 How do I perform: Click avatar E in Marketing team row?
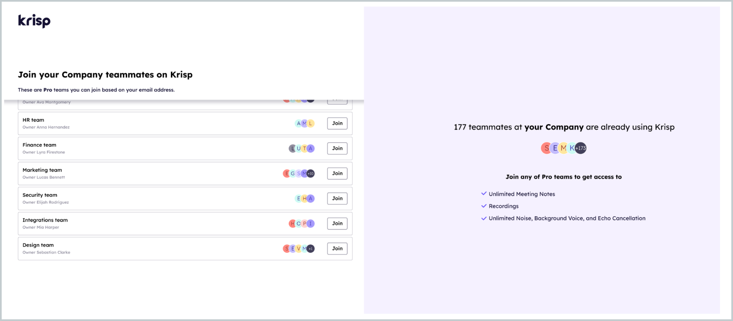point(287,173)
